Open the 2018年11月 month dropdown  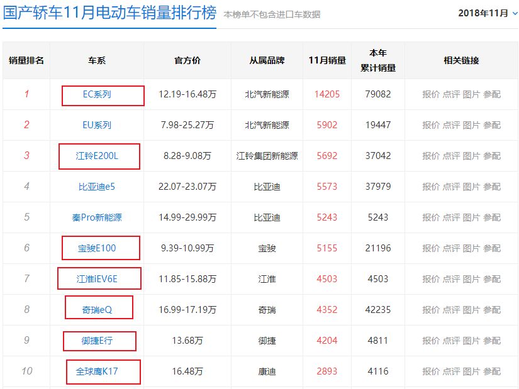[x=488, y=13]
